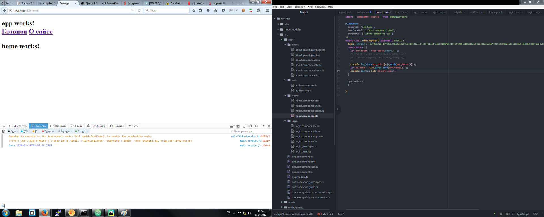
Task: Open Pocket icon in Firefox toolbar
Action: 223,10
